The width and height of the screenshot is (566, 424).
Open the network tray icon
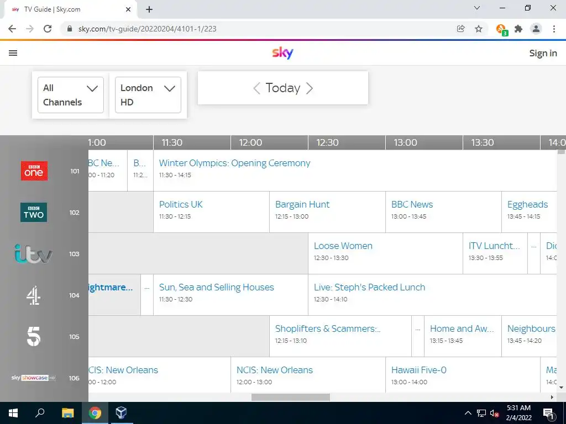coord(481,413)
